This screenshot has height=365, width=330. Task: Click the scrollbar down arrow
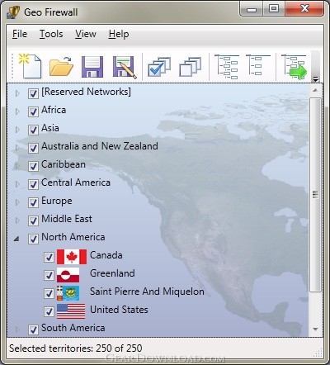point(315,329)
